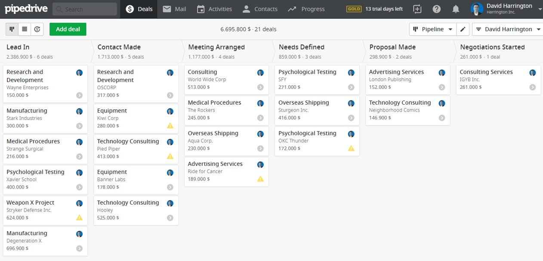Switch to pipeline board view
Image resolution: width=543 pixels, height=261 pixels.
click(x=12, y=29)
